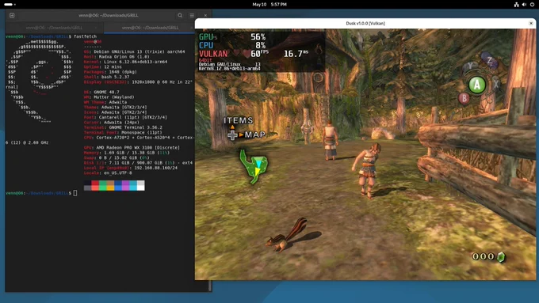539x303 pixels.
Task: Click the Z button in game HUD
Action: pos(490,61)
